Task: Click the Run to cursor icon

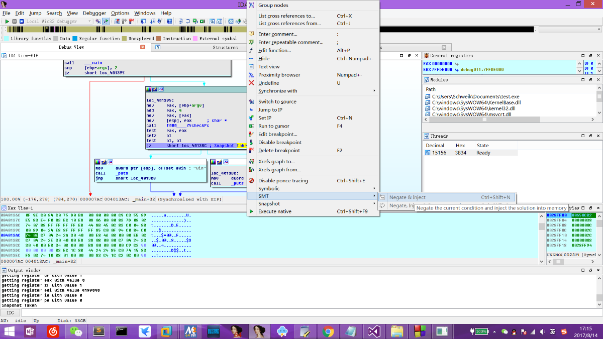Action: [251, 126]
